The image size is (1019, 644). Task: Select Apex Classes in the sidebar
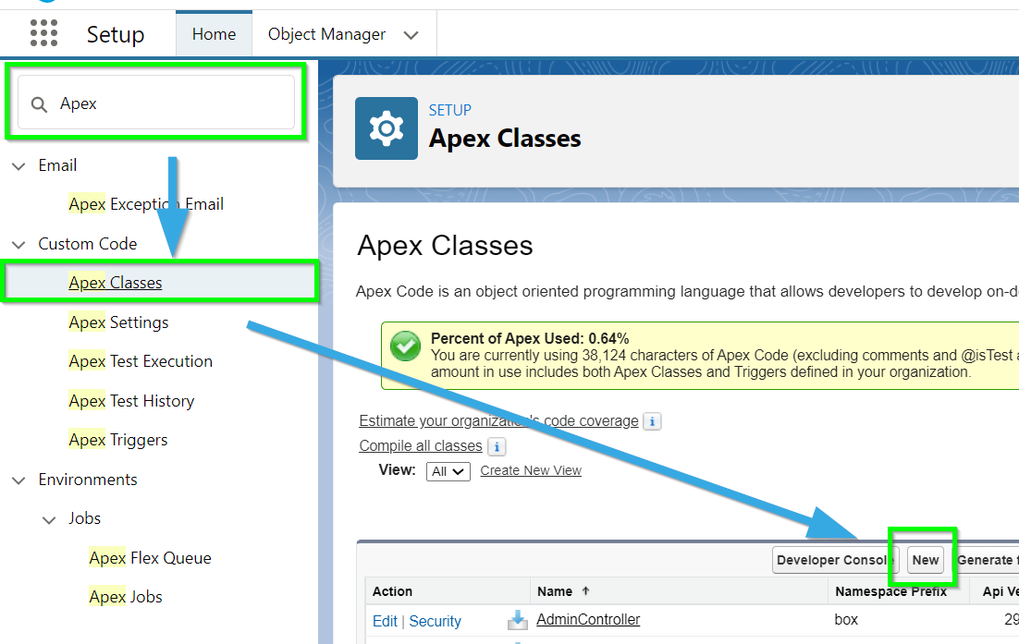[116, 283]
